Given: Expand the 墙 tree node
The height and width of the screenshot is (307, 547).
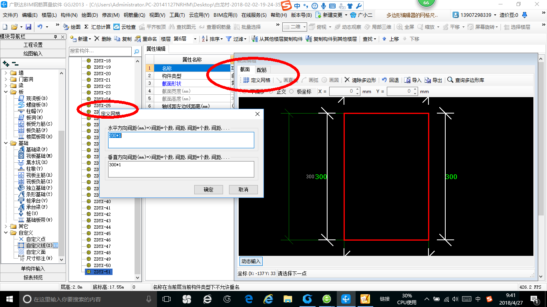Looking at the screenshot, I should [x=6, y=73].
